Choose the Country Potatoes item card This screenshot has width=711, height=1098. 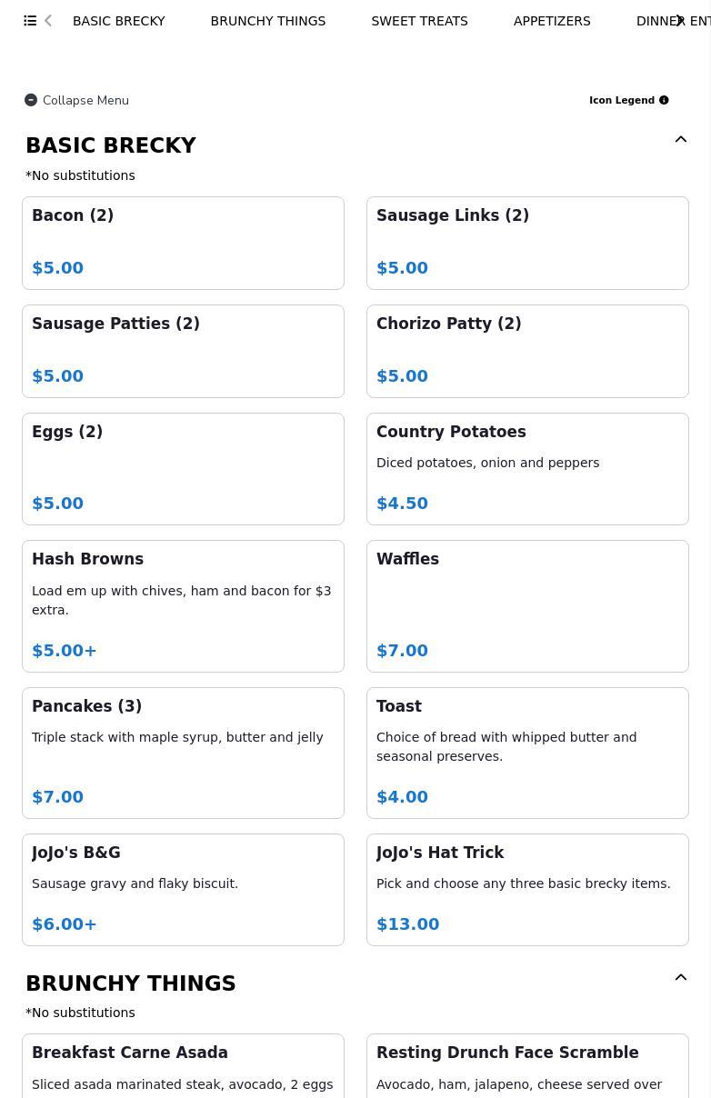tap(527, 469)
